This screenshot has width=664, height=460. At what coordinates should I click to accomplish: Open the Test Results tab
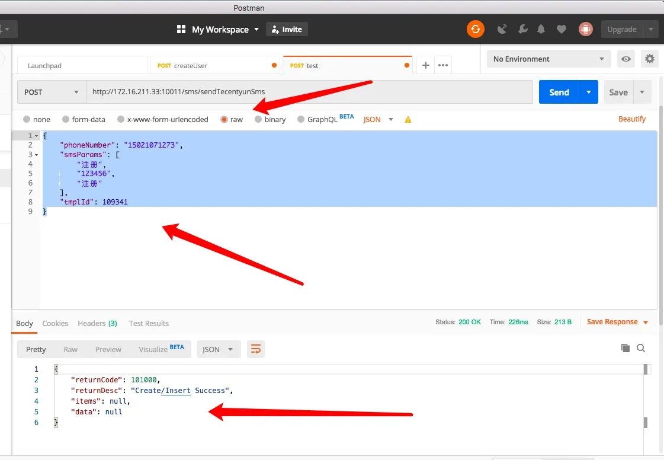coord(149,324)
